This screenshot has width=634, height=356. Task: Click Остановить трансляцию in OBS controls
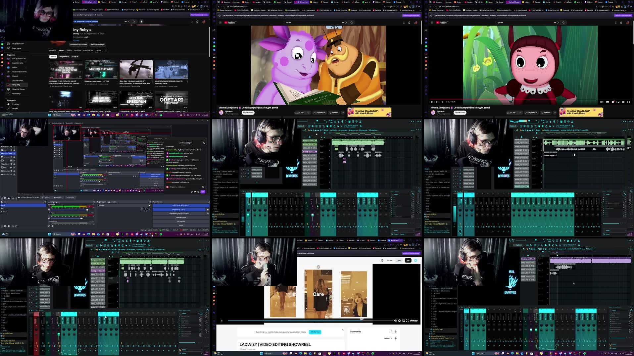click(x=181, y=206)
